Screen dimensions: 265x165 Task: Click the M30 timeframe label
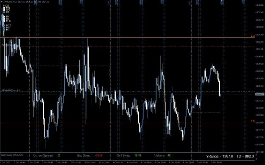tap(8, 21)
